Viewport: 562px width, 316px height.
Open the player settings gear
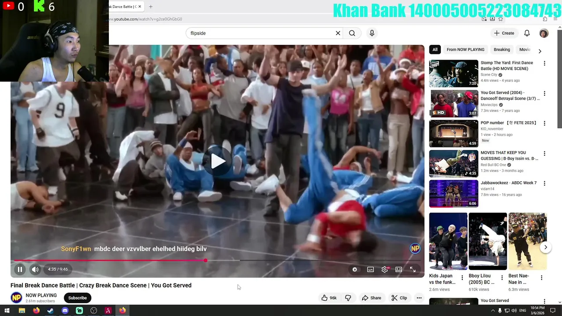pyautogui.click(x=385, y=269)
